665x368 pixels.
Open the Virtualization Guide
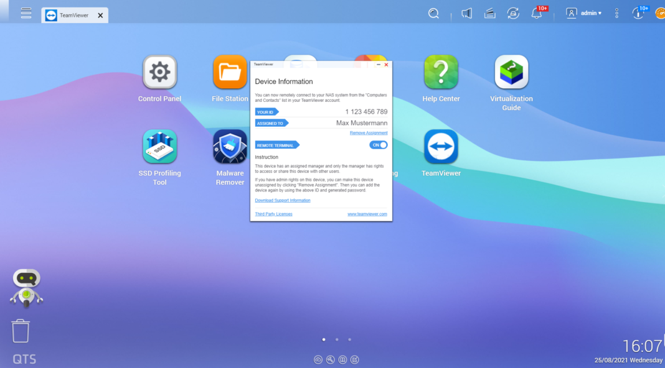click(x=511, y=72)
